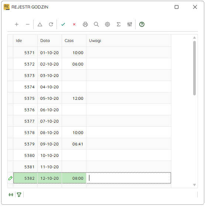Select the time cell 10:00 in row 5371

pos(74,53)
